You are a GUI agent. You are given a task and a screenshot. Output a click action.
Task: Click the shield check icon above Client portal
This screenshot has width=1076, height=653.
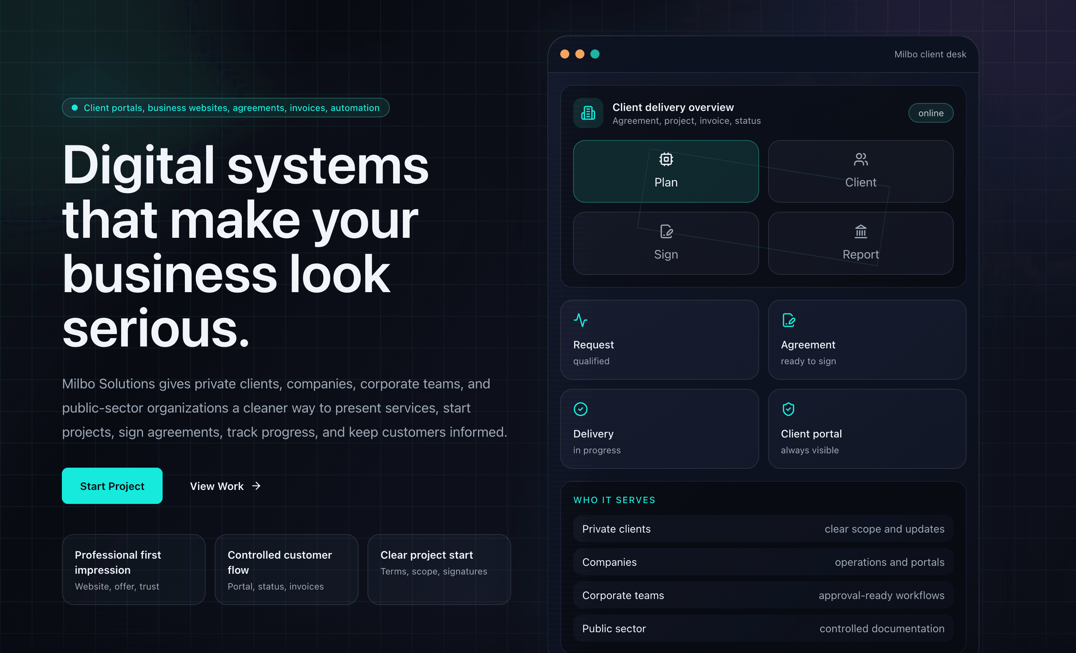pyautogui.click(x=788, y=409)
